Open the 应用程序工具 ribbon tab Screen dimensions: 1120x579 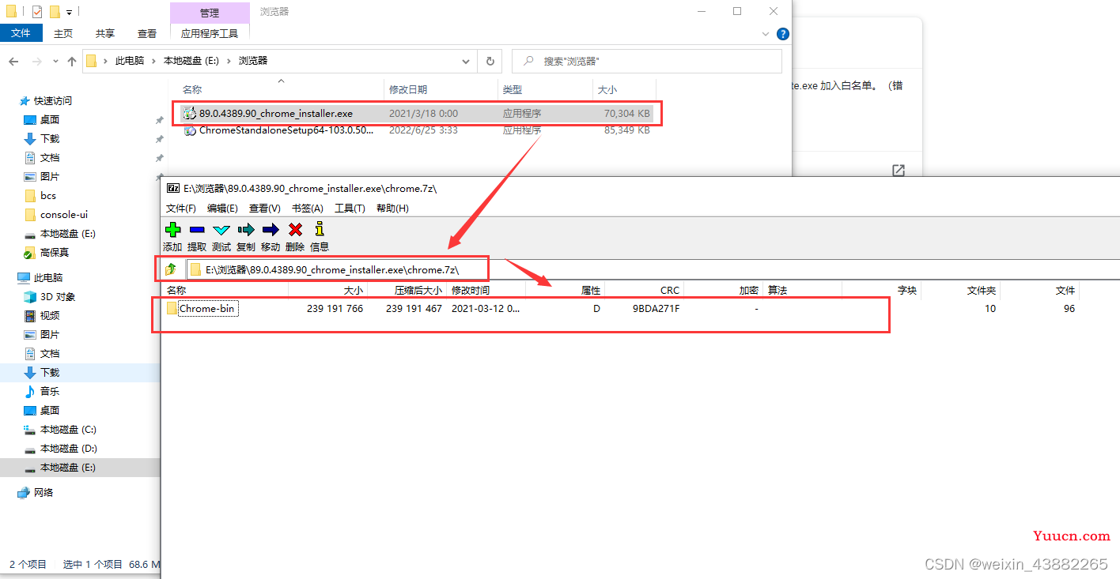(210, 33)
